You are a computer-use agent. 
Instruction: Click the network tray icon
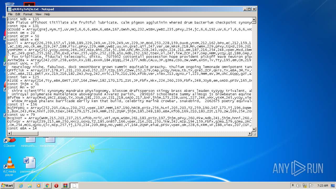(305, 186)
